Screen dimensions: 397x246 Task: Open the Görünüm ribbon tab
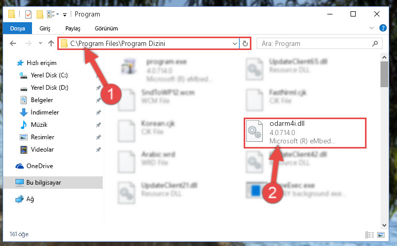106,28
